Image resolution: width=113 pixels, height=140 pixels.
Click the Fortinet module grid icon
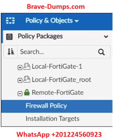pos(10,20)
